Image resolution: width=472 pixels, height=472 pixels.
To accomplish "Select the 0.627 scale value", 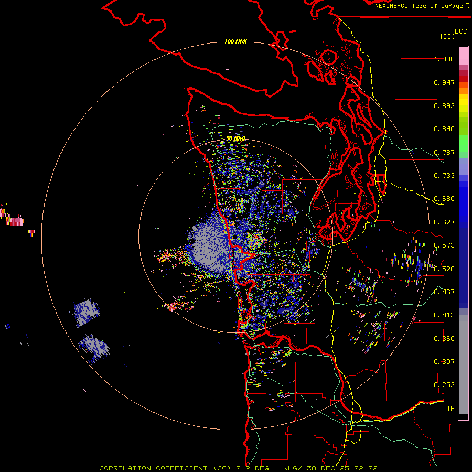I will (444, 222).
